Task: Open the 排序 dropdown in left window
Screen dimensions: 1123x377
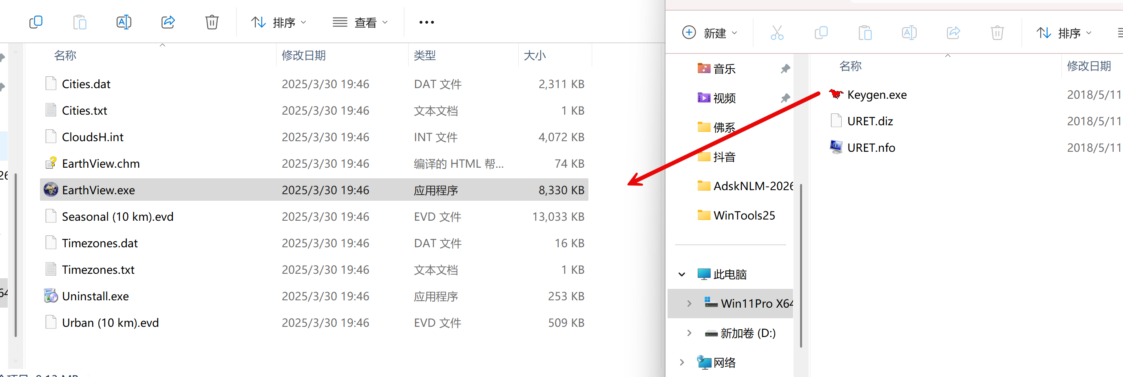Action: pos(279,22)
